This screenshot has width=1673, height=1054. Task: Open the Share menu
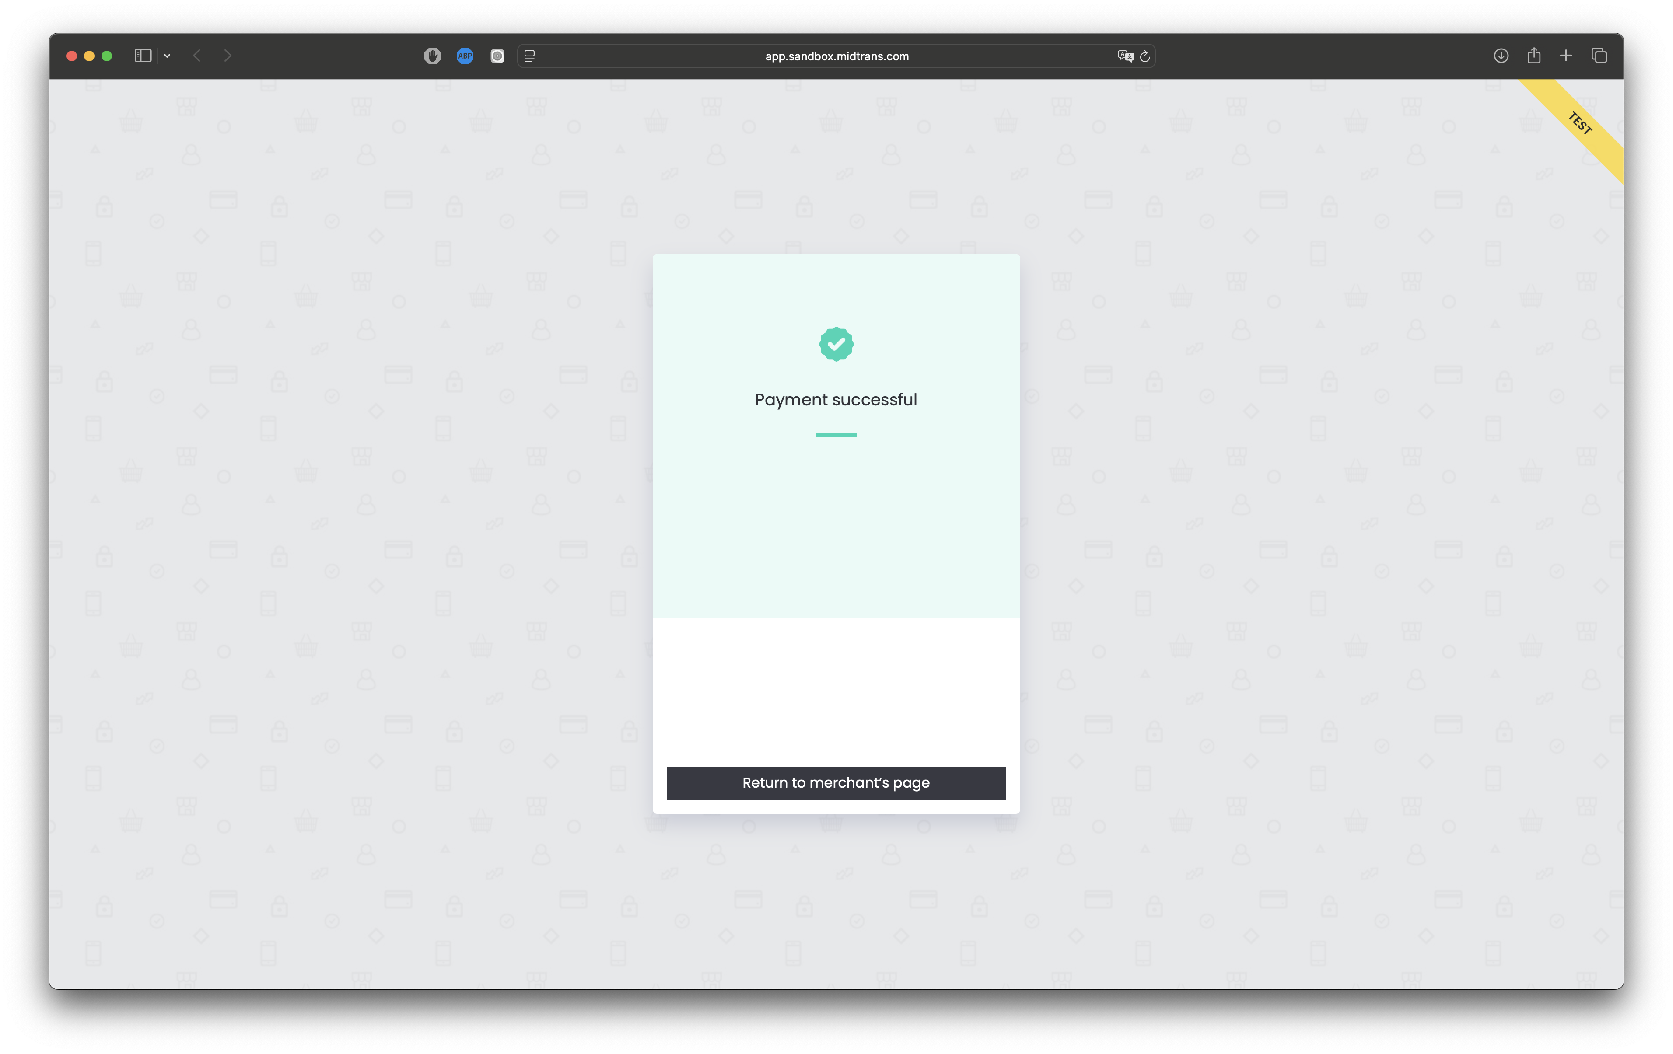pyautogui.click(x=1533, y=56)
